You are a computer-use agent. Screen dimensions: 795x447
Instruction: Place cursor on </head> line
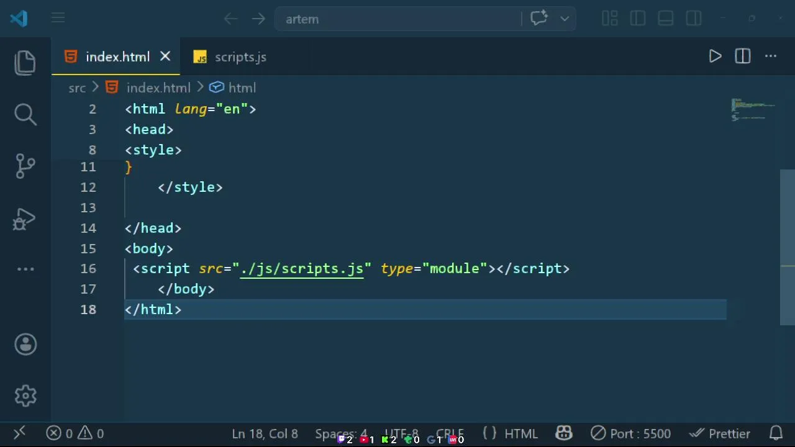click(153, 228)
